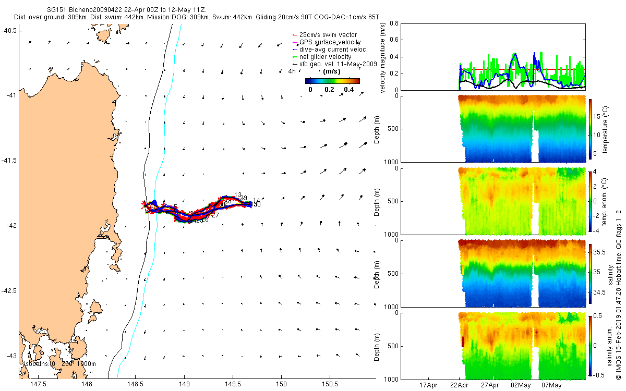Click the '150.5' longitude tick label

click(330, 384)
